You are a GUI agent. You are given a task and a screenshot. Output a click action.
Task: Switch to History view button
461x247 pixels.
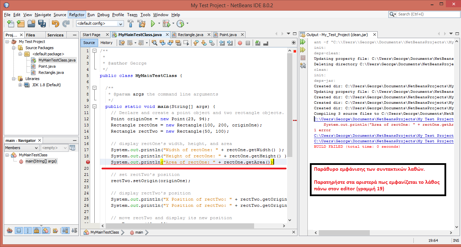tap(106, 43)
